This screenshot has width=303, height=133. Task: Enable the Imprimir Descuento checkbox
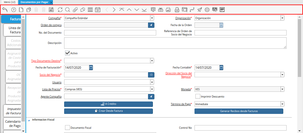[x=198, y=97]
